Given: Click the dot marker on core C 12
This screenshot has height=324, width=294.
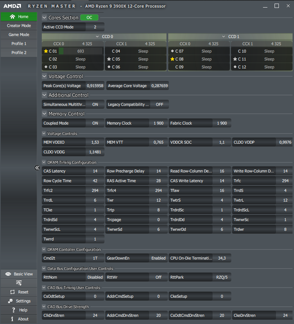Looking at the screenshot, I should pos(235,67).
